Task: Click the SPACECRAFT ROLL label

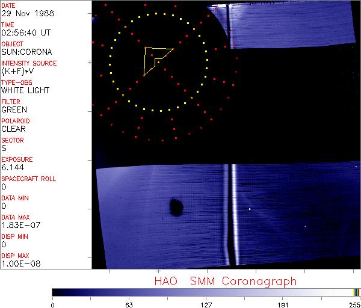Action: point(28,179)
